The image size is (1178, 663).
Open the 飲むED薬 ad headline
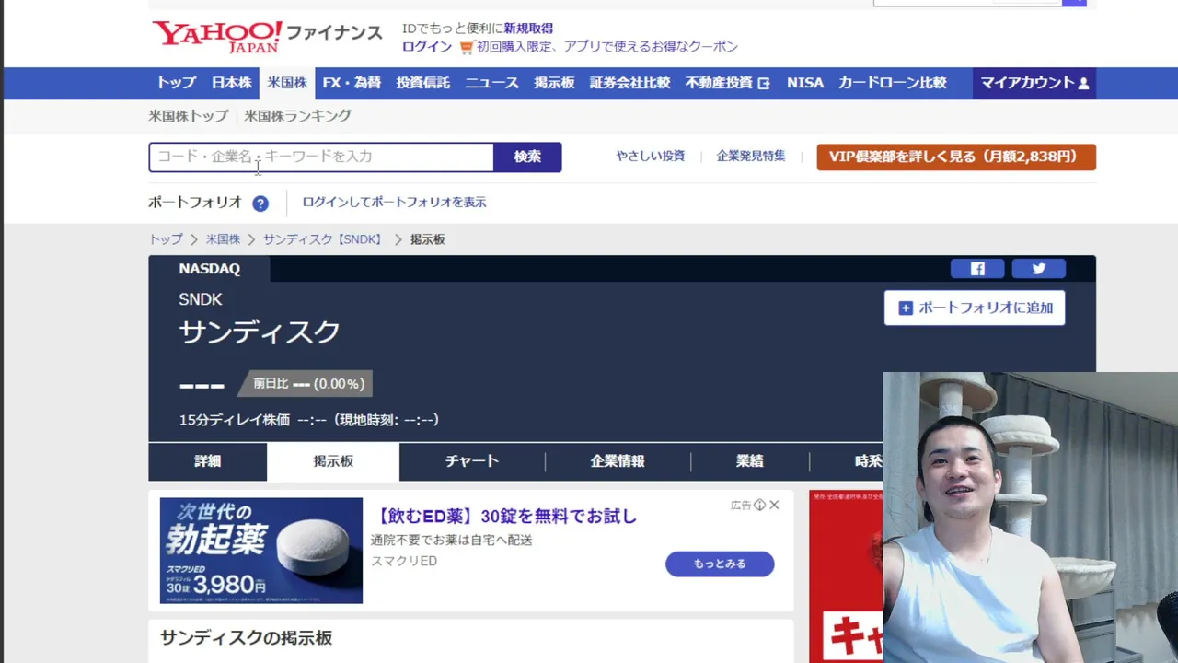point(505,517)
